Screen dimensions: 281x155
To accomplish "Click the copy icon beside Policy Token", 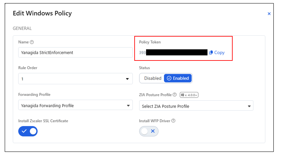I will point(211,53).
